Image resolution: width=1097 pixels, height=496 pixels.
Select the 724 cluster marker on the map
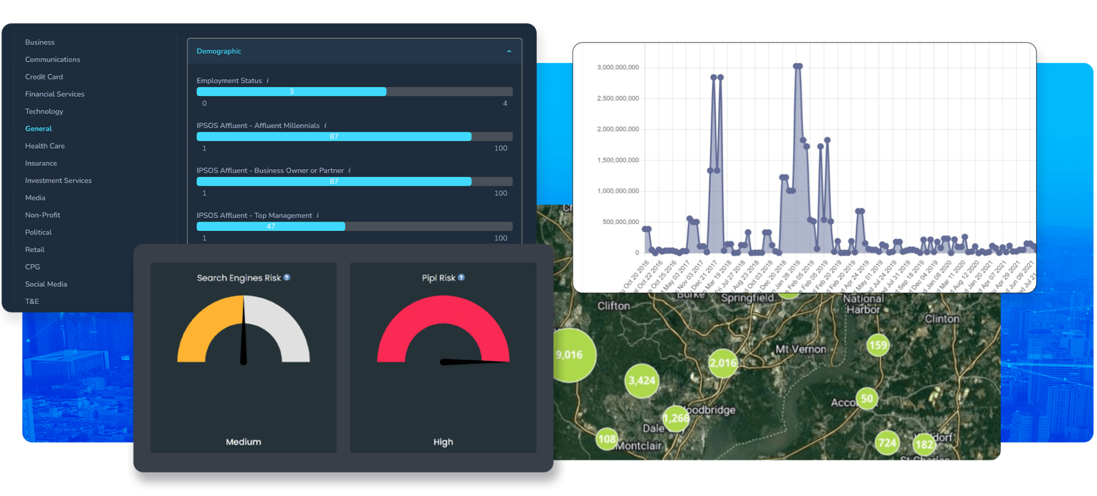click(886, 442)
